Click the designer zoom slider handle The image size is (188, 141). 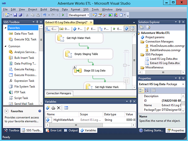(x=125, y=65)
